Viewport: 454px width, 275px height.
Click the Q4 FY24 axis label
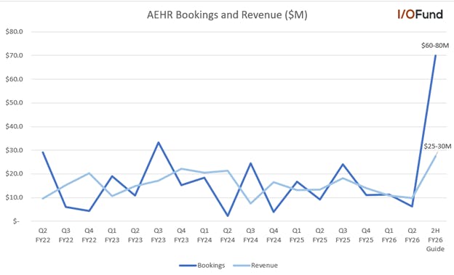pos(274,235)
